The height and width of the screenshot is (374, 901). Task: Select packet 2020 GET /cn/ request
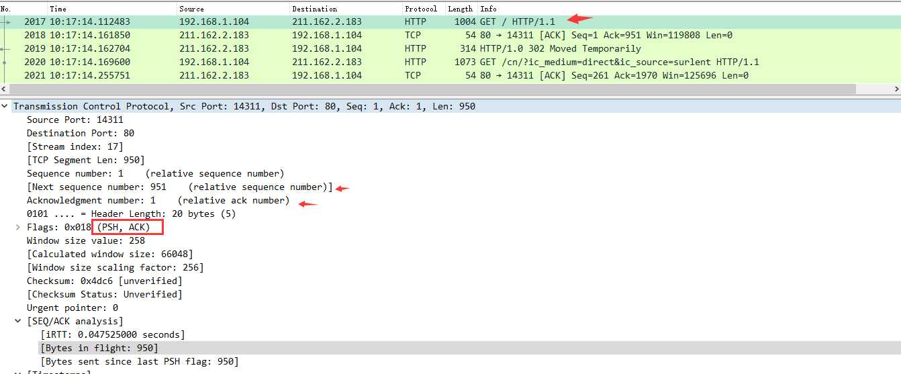(x=450, y=62)
